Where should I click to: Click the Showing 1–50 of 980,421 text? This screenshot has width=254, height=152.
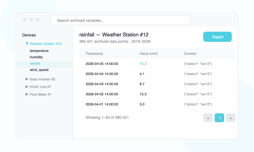(107, 117)
